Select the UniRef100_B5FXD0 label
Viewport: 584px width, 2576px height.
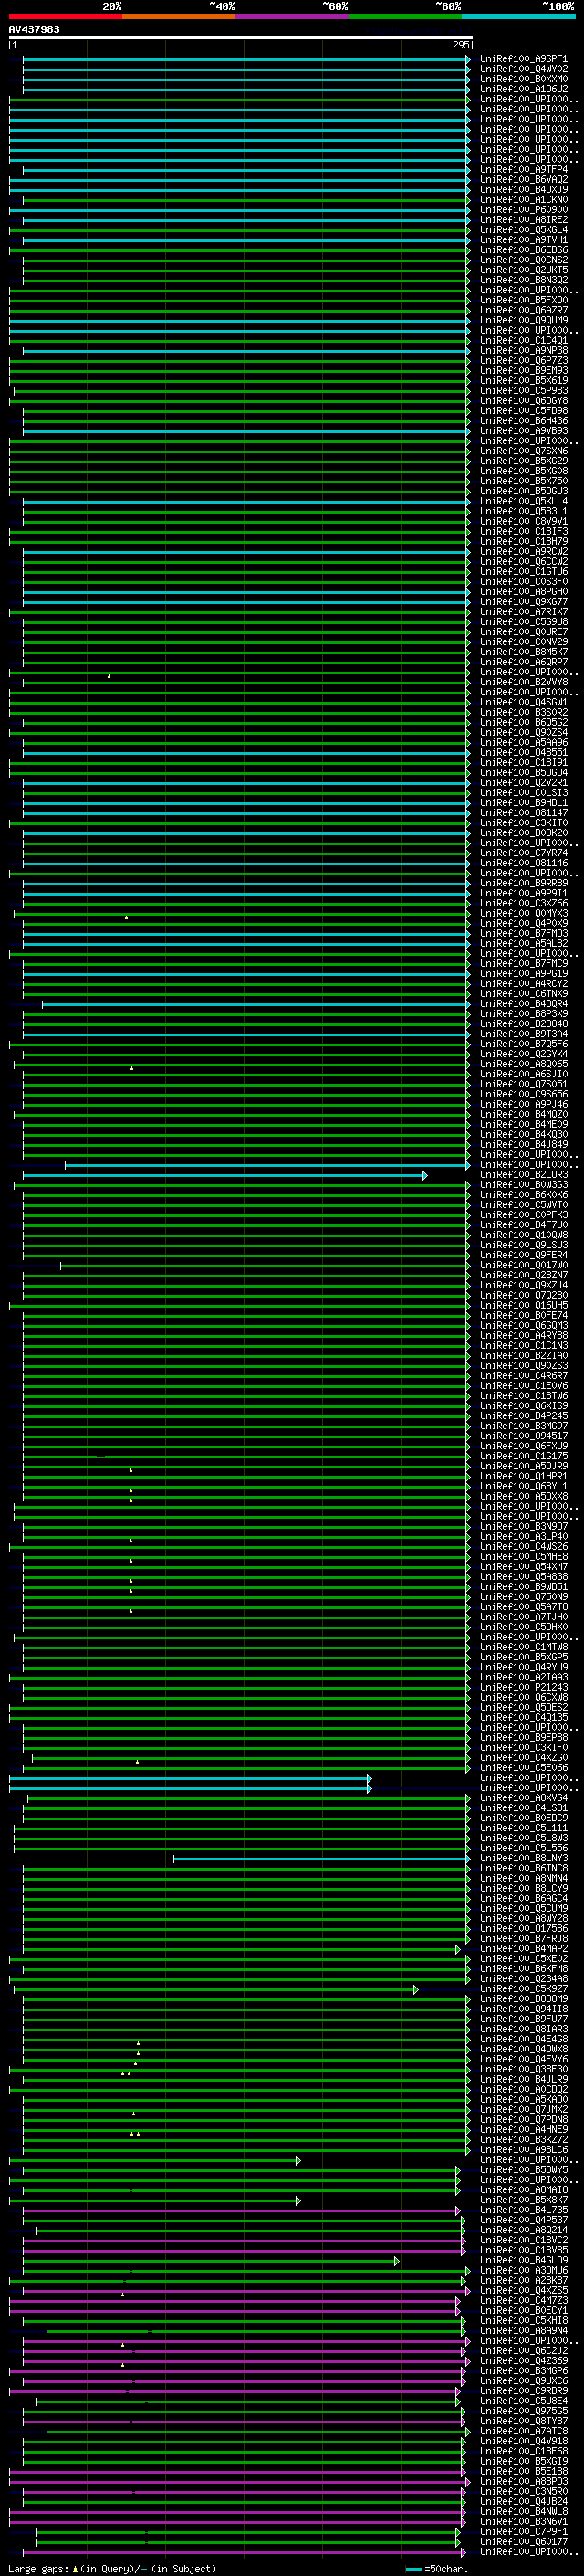point(523,300)
